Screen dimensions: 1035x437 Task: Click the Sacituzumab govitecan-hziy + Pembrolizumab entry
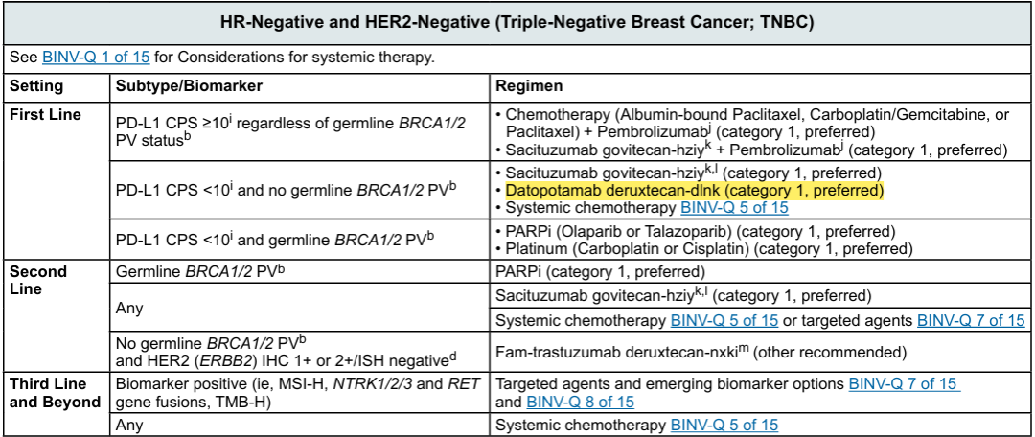(752, 149)
